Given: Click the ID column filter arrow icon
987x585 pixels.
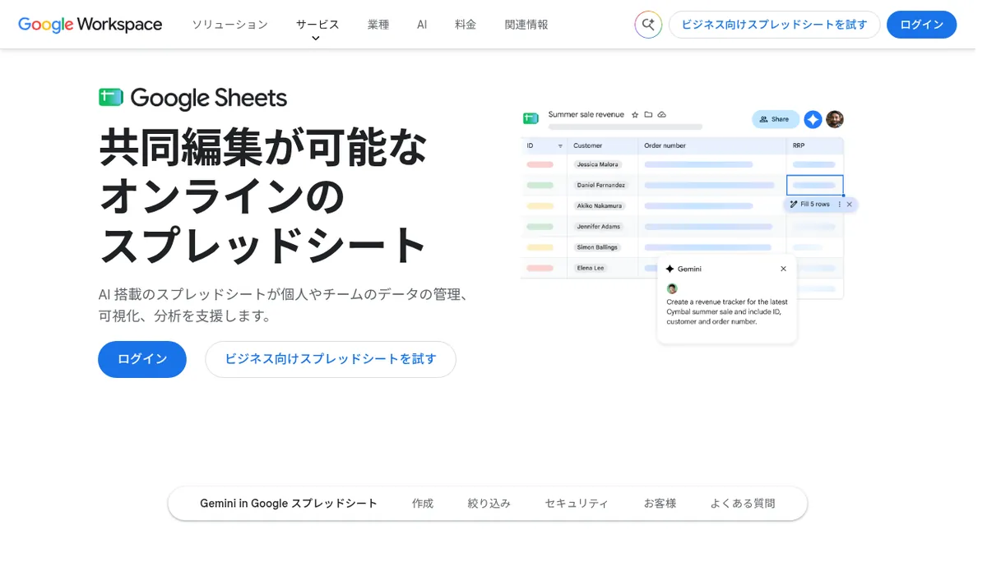Looking at the screenshot, I should coord(560,146).
